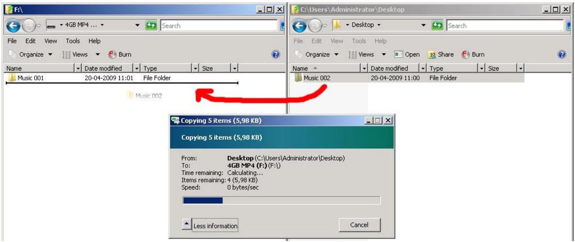The width and height of the screenshot is (575, 242).
Task: Click the help icon in F:\ window
Action: click(276, 54)
